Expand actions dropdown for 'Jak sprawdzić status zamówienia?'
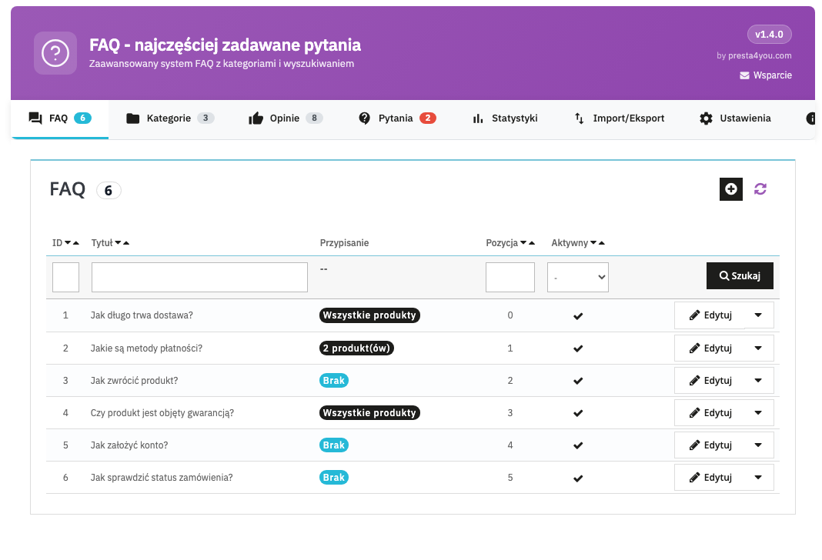The height and width of the screenshot is (560, 822). [x=758, y=478]
